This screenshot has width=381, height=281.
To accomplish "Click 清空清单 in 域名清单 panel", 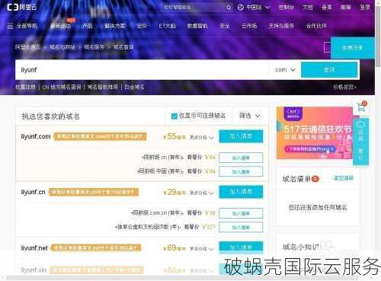I will click(344, 178).
